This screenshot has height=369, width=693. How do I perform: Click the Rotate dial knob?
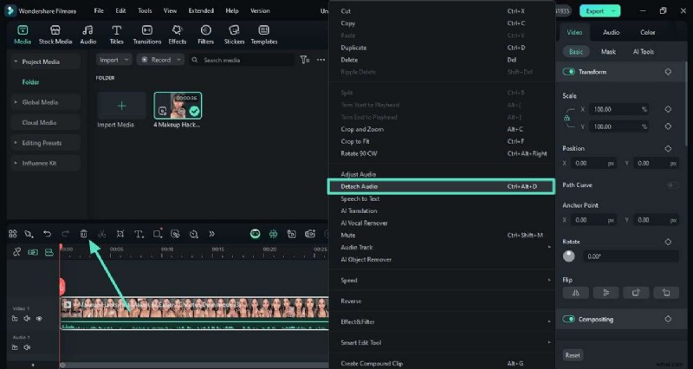(x=569, y=256)
